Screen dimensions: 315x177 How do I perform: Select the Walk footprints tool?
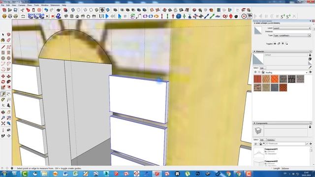coord(3,136)
